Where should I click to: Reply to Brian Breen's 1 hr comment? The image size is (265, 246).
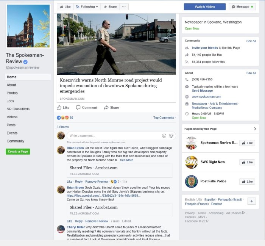(x=79, y=182)
